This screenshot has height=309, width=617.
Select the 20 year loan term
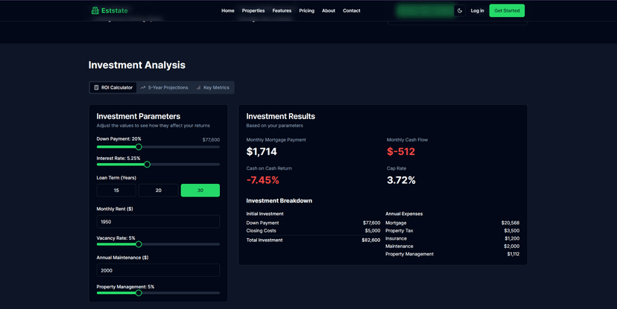[x=158, y=191]
